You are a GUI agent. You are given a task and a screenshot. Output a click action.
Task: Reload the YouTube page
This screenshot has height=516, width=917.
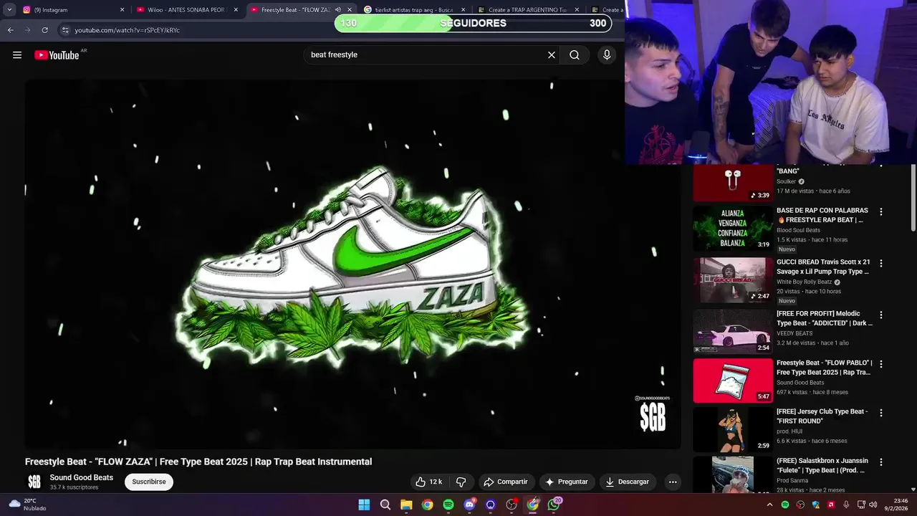tap(44, 30)
